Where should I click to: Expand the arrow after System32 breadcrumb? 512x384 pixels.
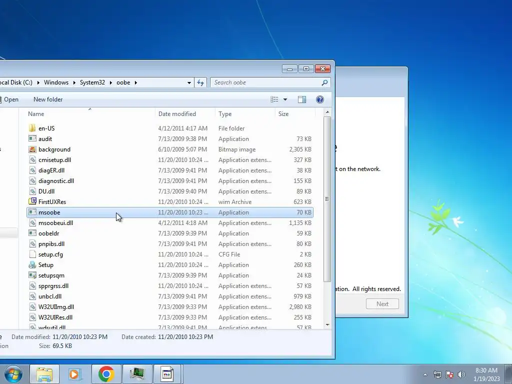click(x=110, y=82)
